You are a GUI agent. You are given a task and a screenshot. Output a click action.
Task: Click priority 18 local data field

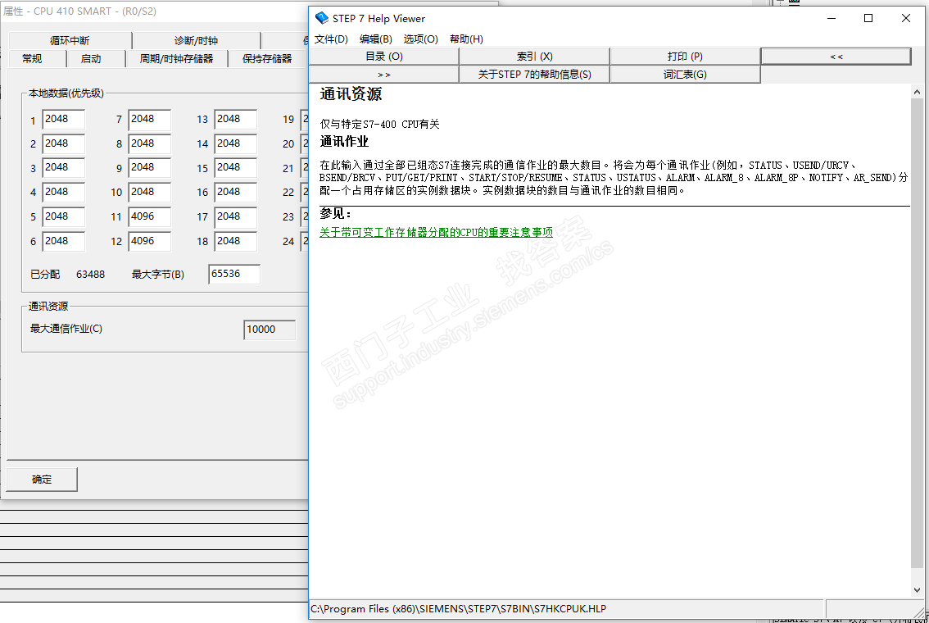coord(235,241)
